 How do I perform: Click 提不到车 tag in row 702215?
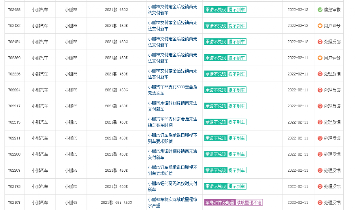[x=236, y=122]
